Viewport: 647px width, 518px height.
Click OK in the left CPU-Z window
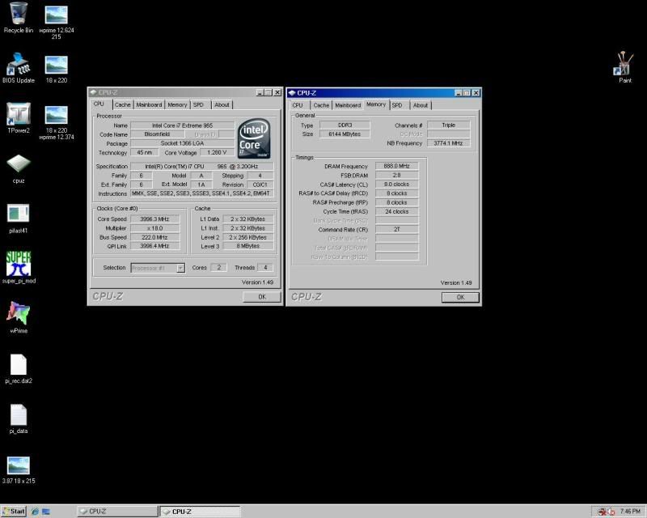pos(261,297)
